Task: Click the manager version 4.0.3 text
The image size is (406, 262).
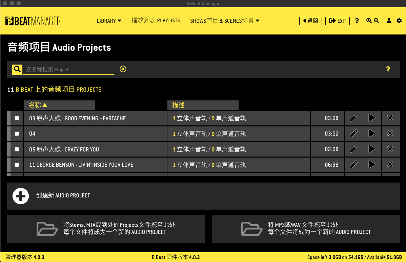Action: [25, 257]
